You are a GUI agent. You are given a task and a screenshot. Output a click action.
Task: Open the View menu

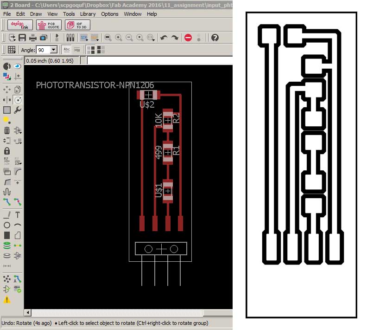click(x=52, y=14)
